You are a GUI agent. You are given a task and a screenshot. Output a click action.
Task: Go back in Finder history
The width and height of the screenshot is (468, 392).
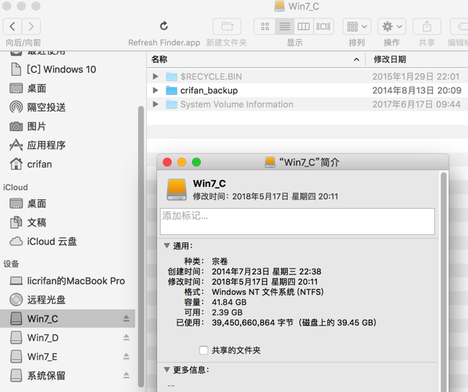click(x=12, y=26)
